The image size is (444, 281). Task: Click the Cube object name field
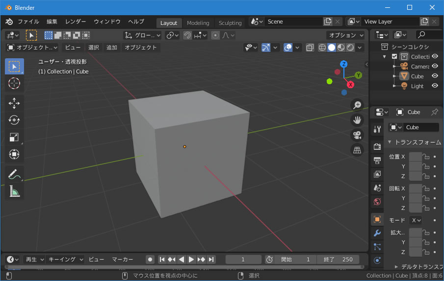click(x=421, y=127)
